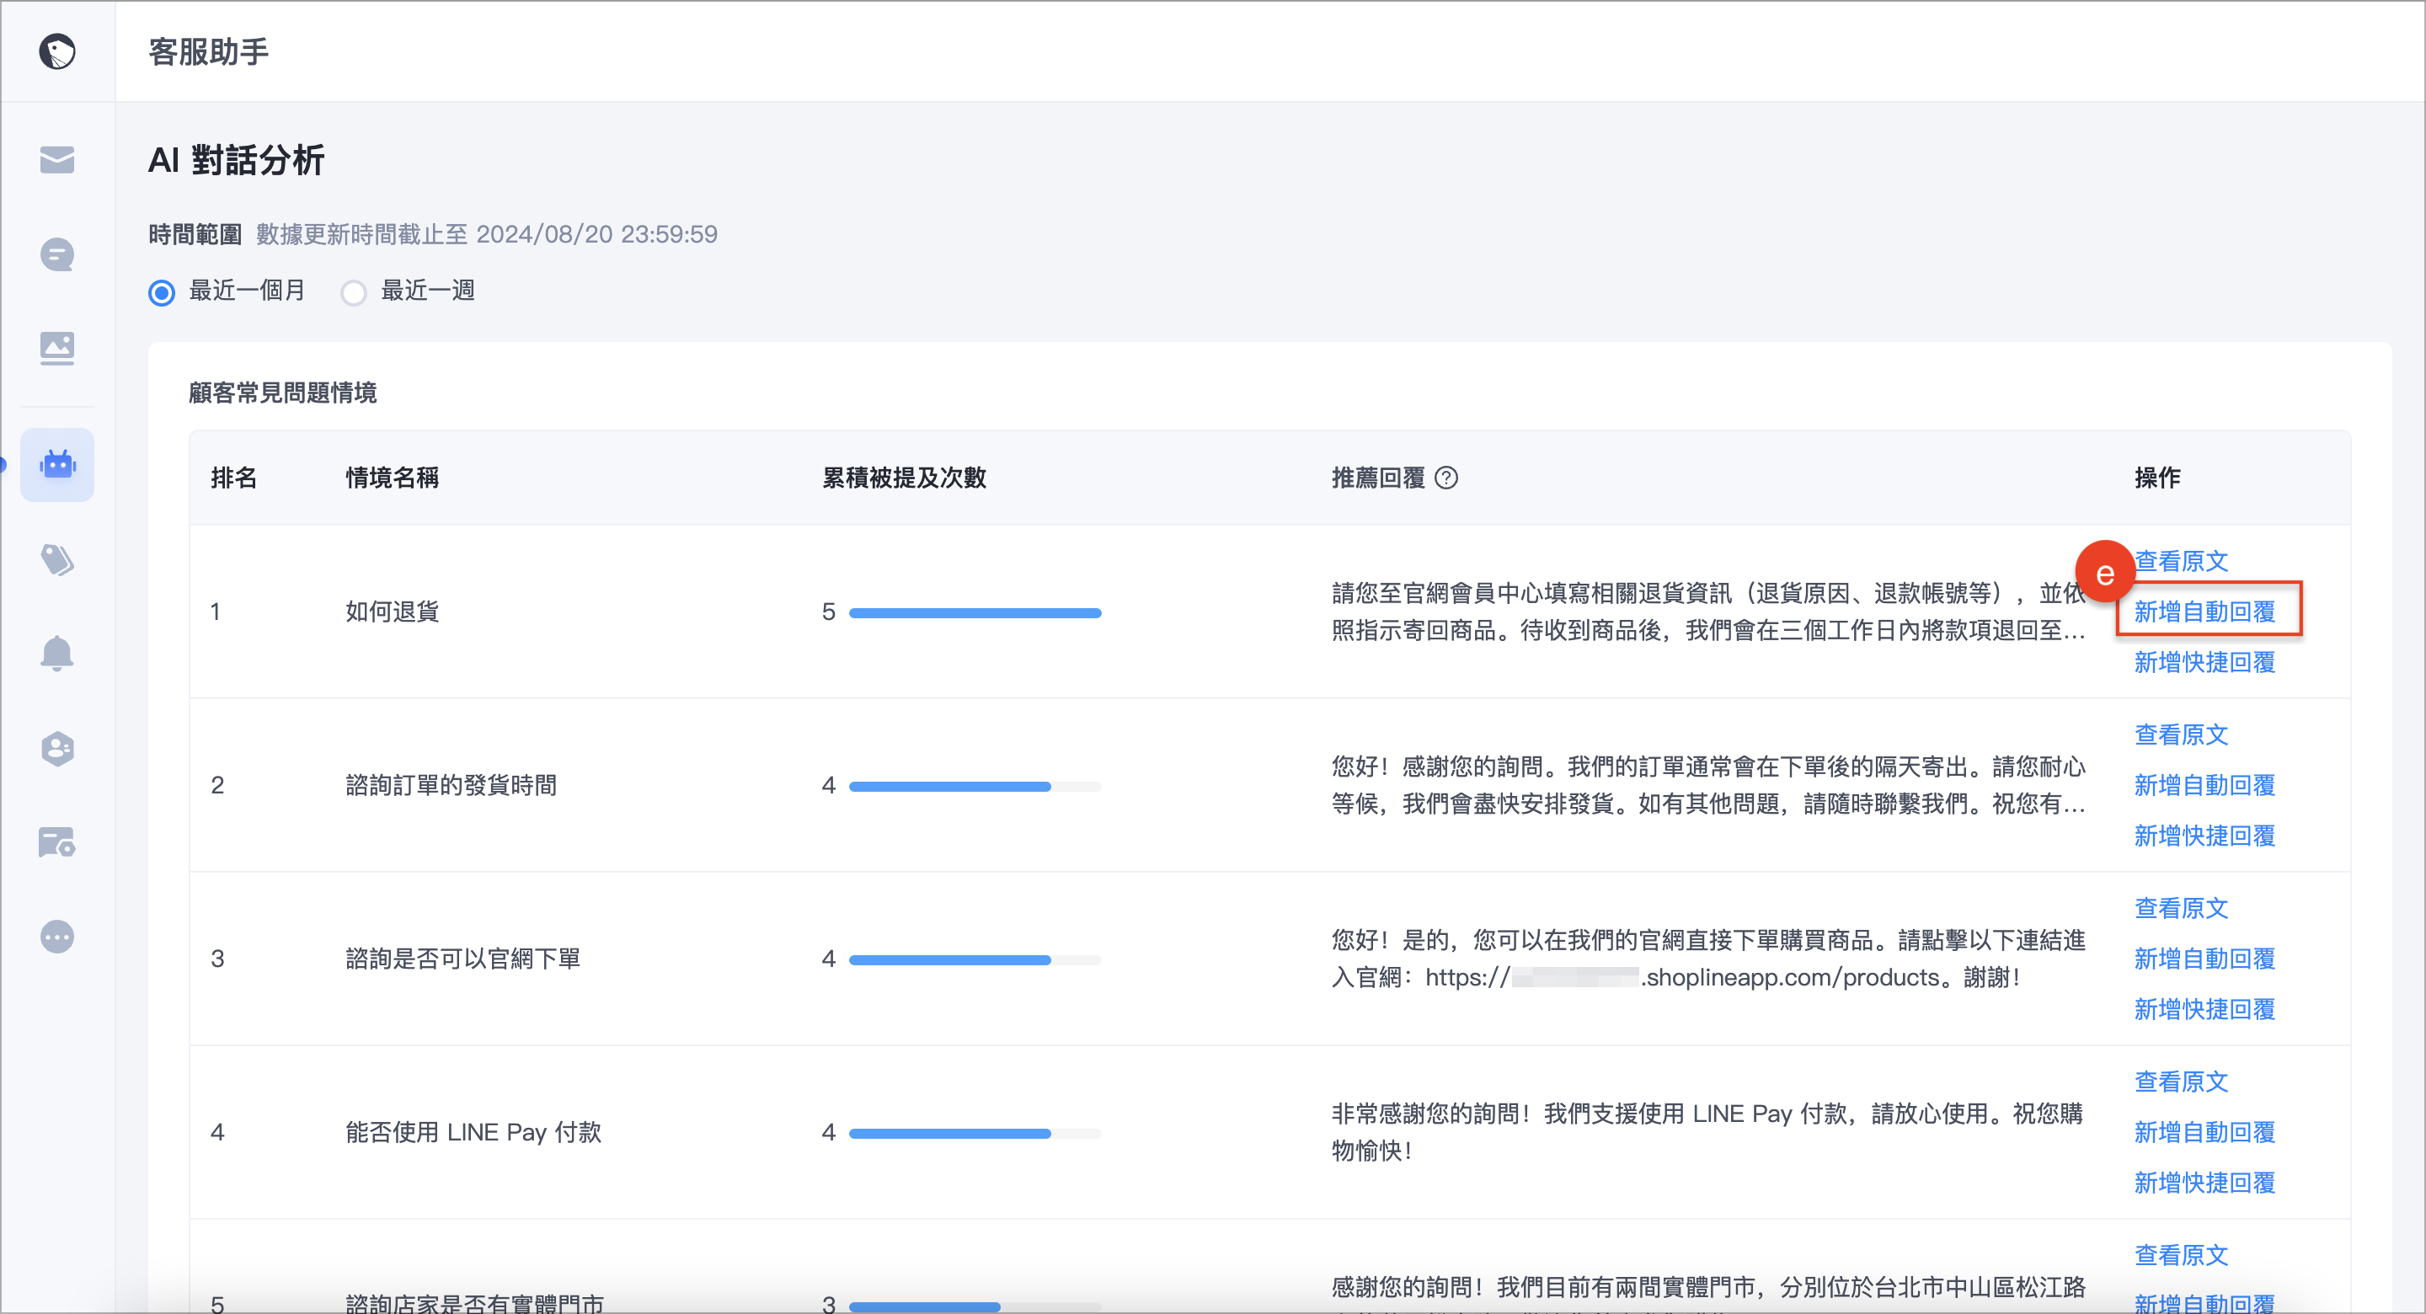Screen dimensions: 2426x1314
Task: Click the 諮詢是否可以官網下單 scenario name
Action: pos(462,958)
